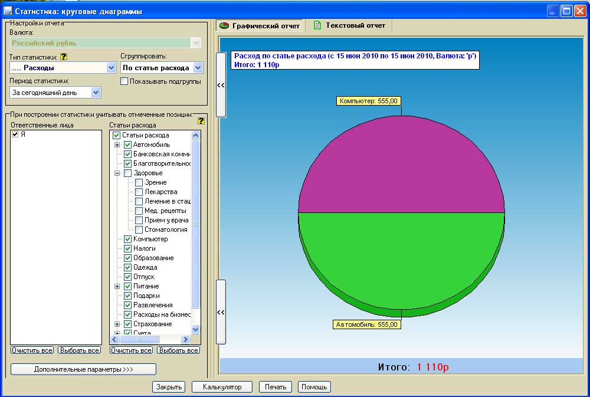Enable the Показывать подгруппы checkbox

(124, 81)
